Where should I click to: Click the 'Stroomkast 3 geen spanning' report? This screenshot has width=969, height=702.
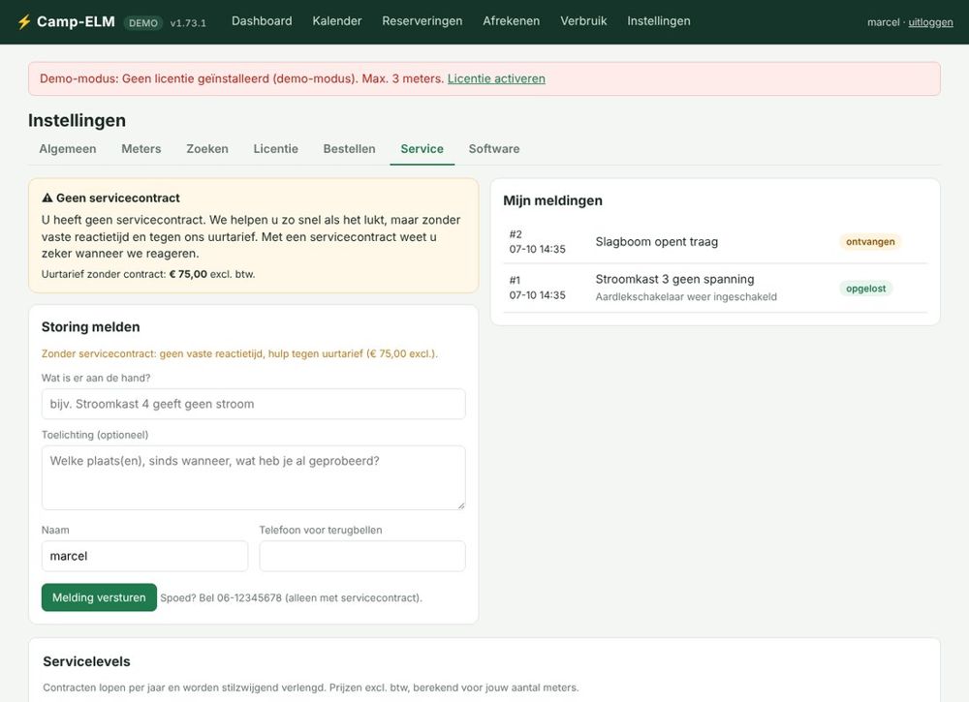tap(715, 288)
